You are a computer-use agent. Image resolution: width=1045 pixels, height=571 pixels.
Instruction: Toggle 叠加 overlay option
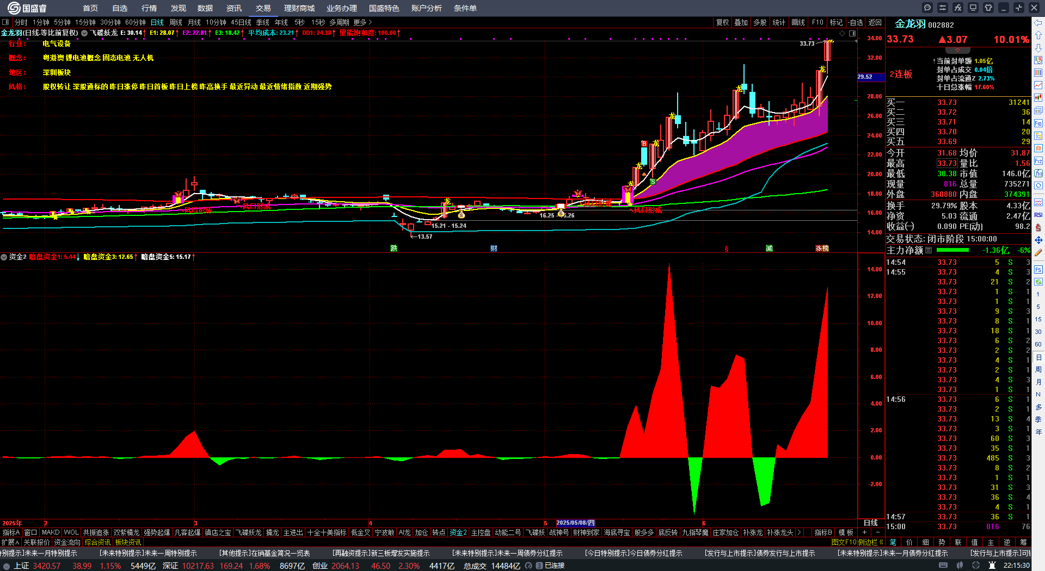click(741, 22)
